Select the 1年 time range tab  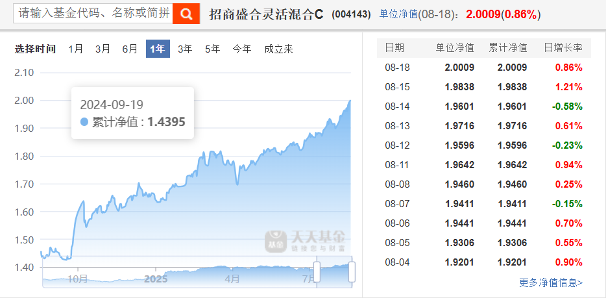(158, 49)
